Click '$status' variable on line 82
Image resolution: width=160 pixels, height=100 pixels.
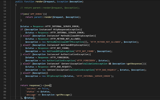click(28, 98)
